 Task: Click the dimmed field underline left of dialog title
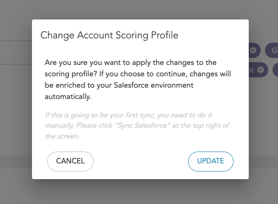[x=16, y=41]
